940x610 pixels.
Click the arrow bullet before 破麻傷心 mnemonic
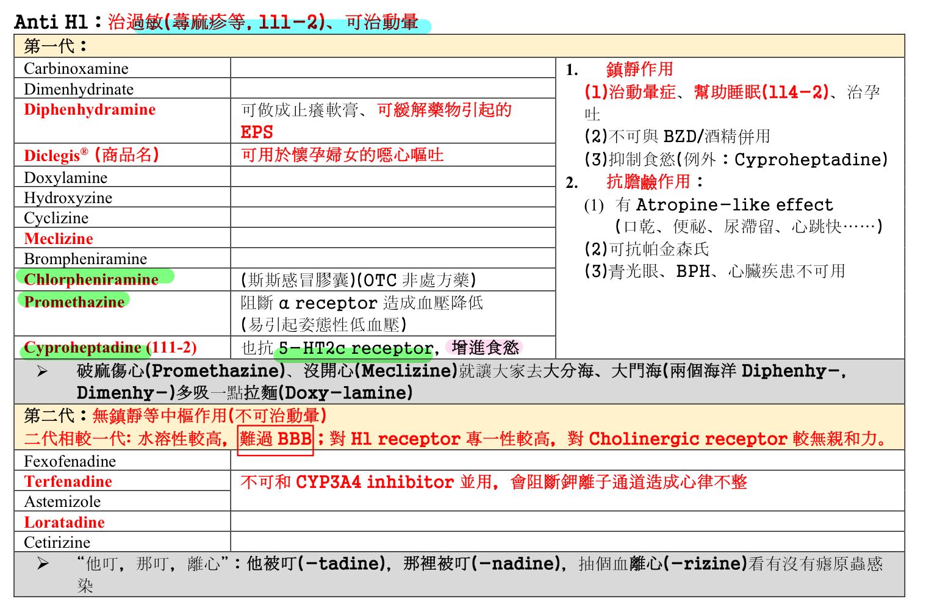pos(42,371)
